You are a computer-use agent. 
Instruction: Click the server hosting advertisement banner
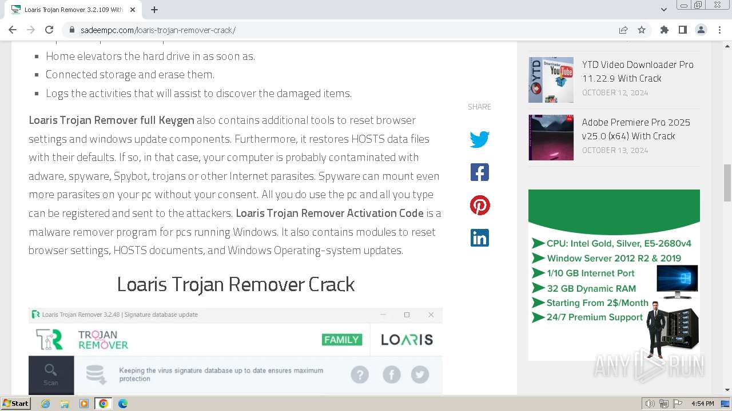(x=614, y=275)
